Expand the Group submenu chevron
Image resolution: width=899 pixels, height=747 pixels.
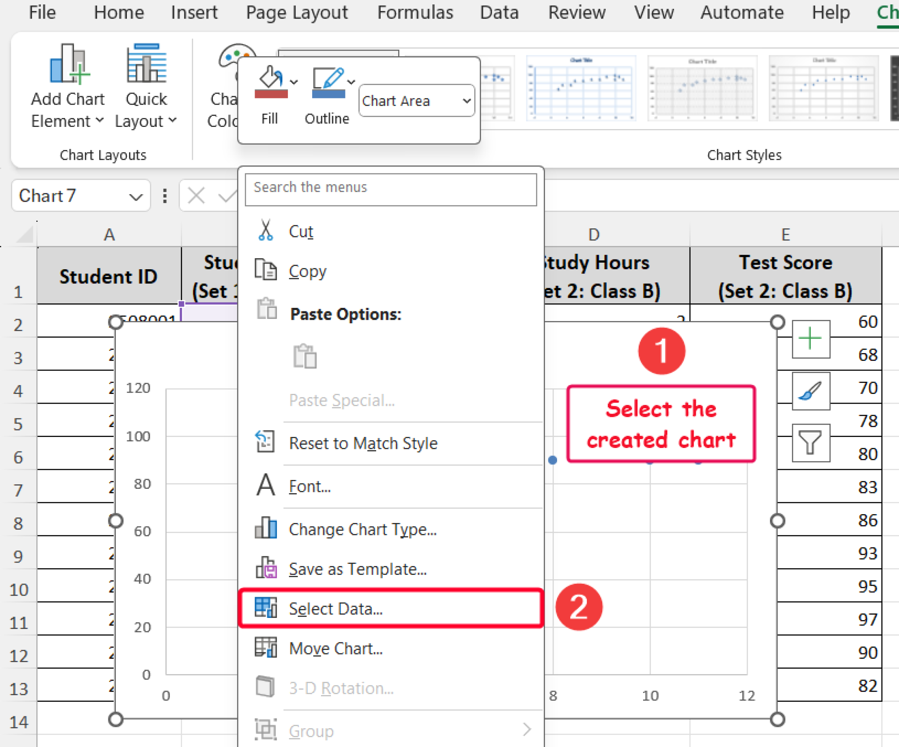528,728
